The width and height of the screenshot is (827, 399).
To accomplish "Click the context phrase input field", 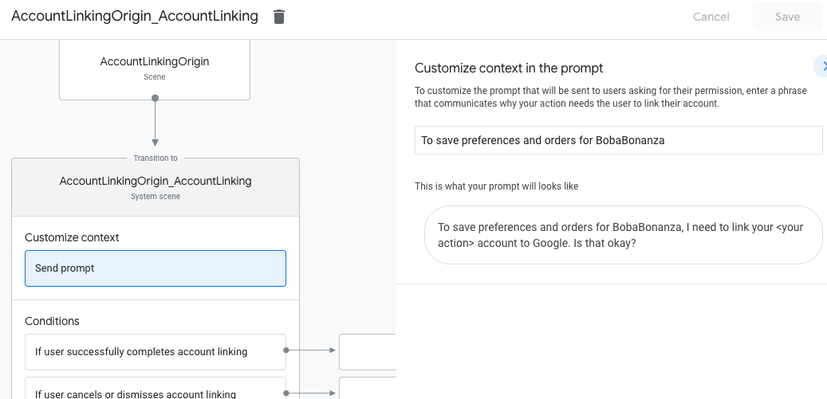I will coord(618,140).
